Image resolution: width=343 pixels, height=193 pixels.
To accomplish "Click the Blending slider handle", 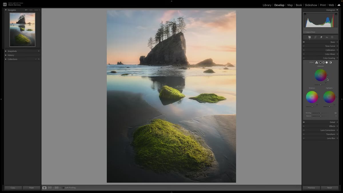I will (x=321, y=113).
